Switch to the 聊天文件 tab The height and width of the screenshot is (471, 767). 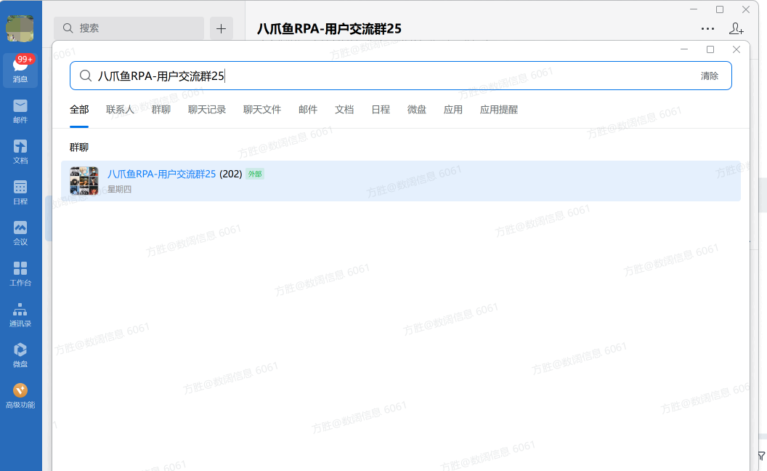click(x=262, y=110)
